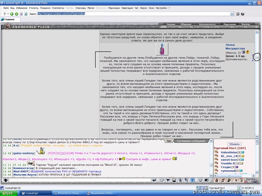Open the Windows Пуск start button
Screen dimensions: 262x196
point(9,193)
